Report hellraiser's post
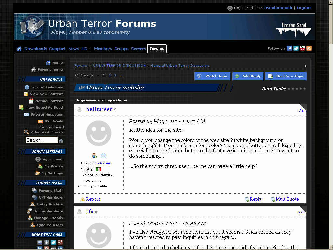The image size is (333, 250). point(90,199)
